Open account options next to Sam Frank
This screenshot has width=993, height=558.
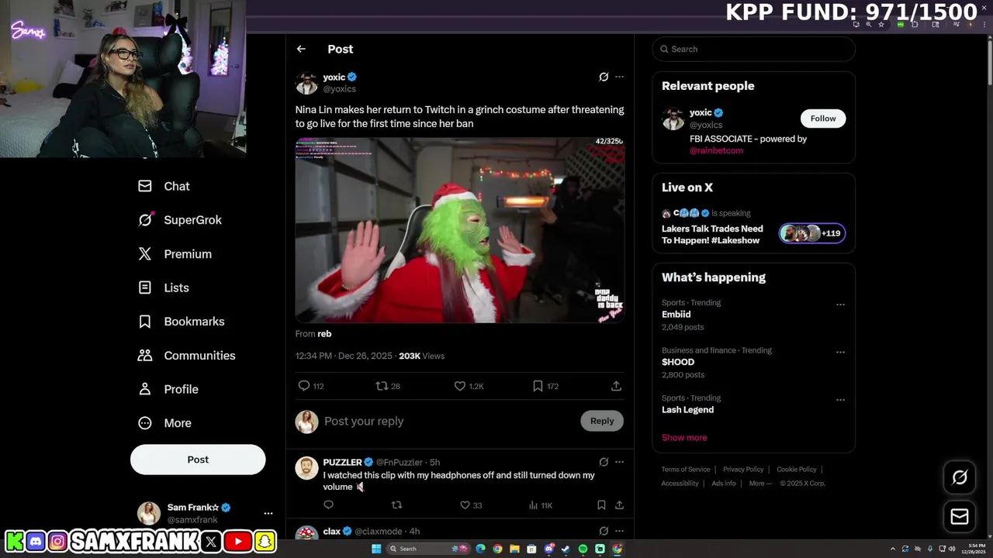[x=268, y=513]
